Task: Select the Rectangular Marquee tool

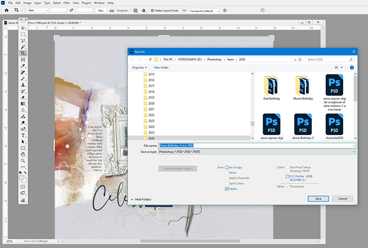Action: [x=23, y=34]
